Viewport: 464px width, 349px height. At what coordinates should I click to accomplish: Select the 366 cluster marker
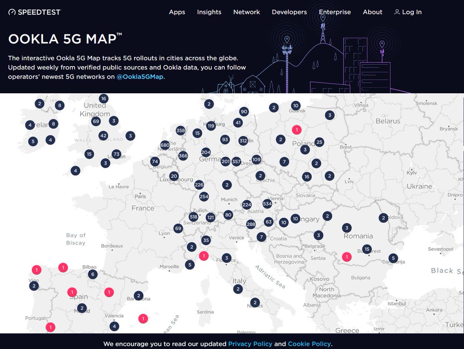tap(183, 156)
